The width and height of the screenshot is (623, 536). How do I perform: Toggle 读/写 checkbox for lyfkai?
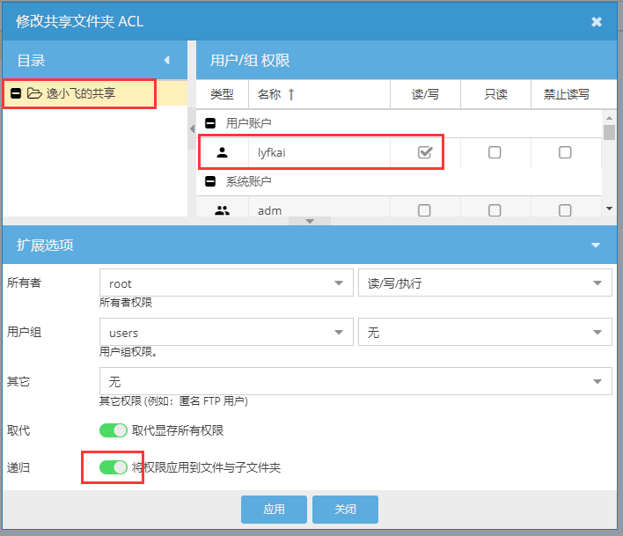(425, 152)
